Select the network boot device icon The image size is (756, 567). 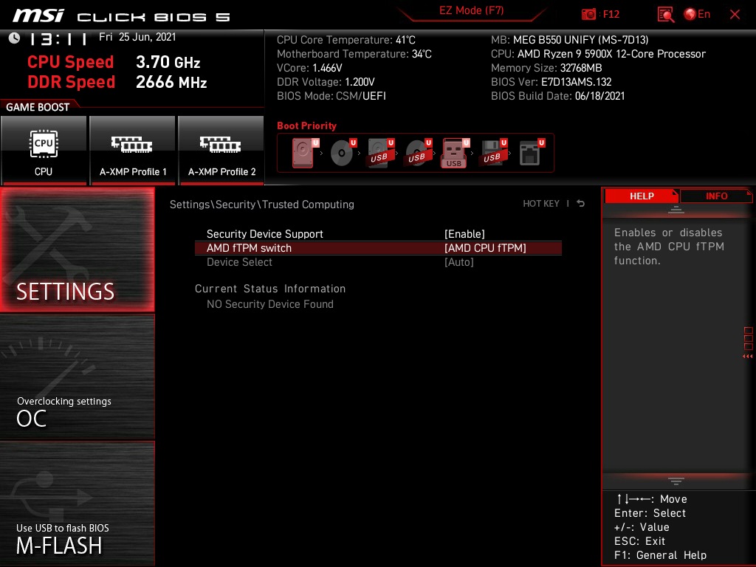[x=531, y=153]
